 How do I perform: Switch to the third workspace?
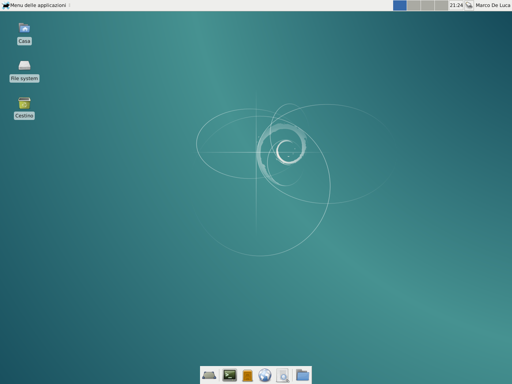pos(428,5)
